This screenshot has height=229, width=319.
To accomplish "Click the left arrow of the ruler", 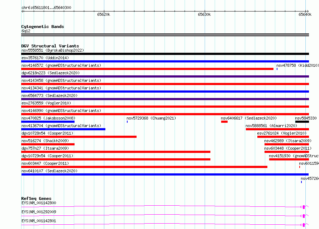I will 23,11.
